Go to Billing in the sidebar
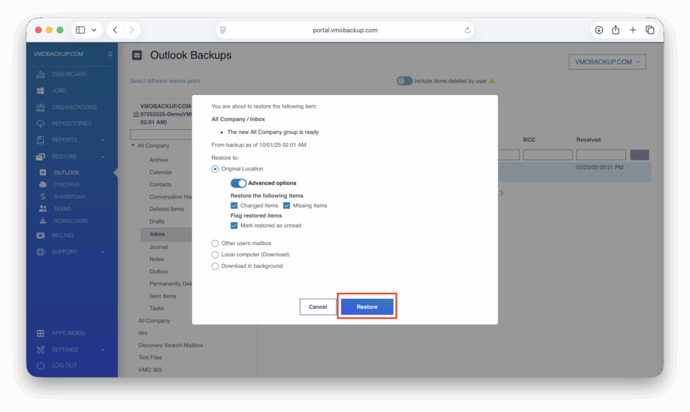The image size is (690, 412). 62,236
